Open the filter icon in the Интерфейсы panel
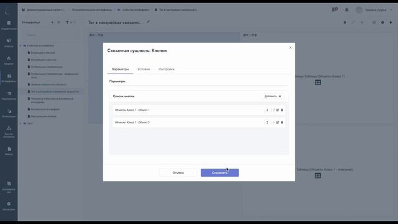Viewport: 398px width, 224px height. [67, 22]
